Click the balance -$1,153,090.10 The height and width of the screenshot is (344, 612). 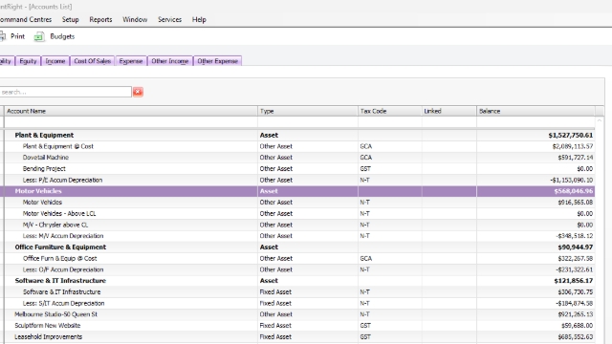pos(572,180)
